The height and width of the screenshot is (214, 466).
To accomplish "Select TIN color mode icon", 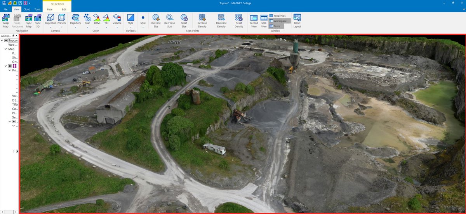I will point(106,17).
